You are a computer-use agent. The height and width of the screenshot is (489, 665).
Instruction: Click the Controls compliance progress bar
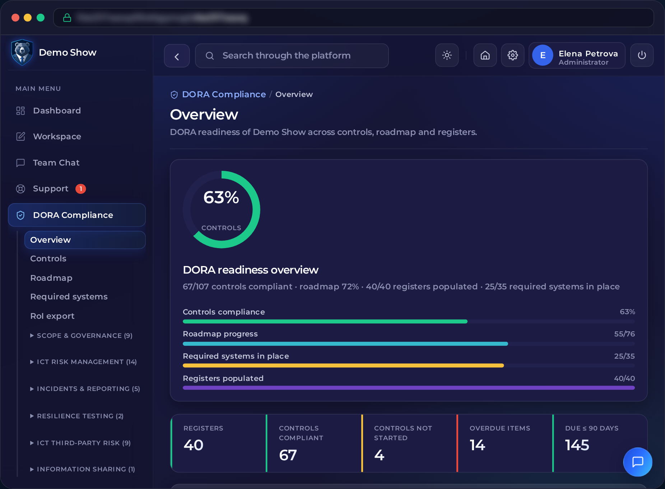(x=409, y=322)
